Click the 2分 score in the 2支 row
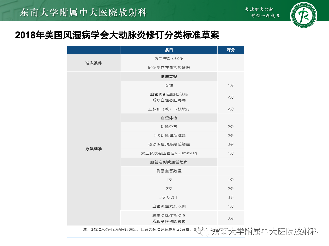Screen dimensions: 329x246 pos(231,189)
